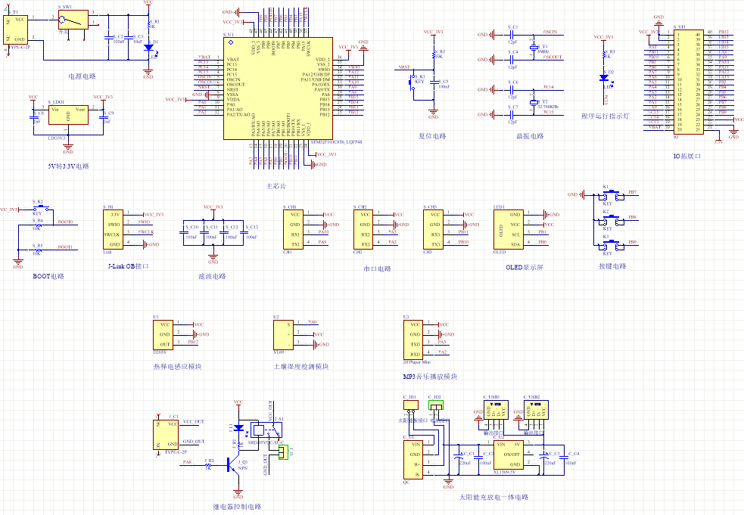Click the S_R1 1K resistor
The height and width of the screenshot is (515, 744).
148,25
